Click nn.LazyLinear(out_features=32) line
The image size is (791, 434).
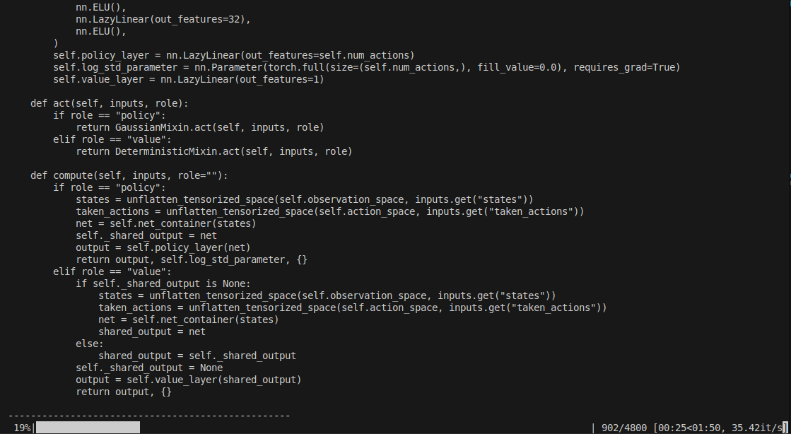coord(163,19)
